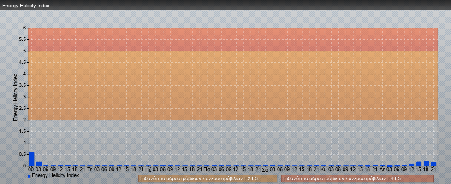Click the Δε day label on the X-axis
The width and height of the screenshot is (451, 184).
pyautogui.click(x=382, y=169)
